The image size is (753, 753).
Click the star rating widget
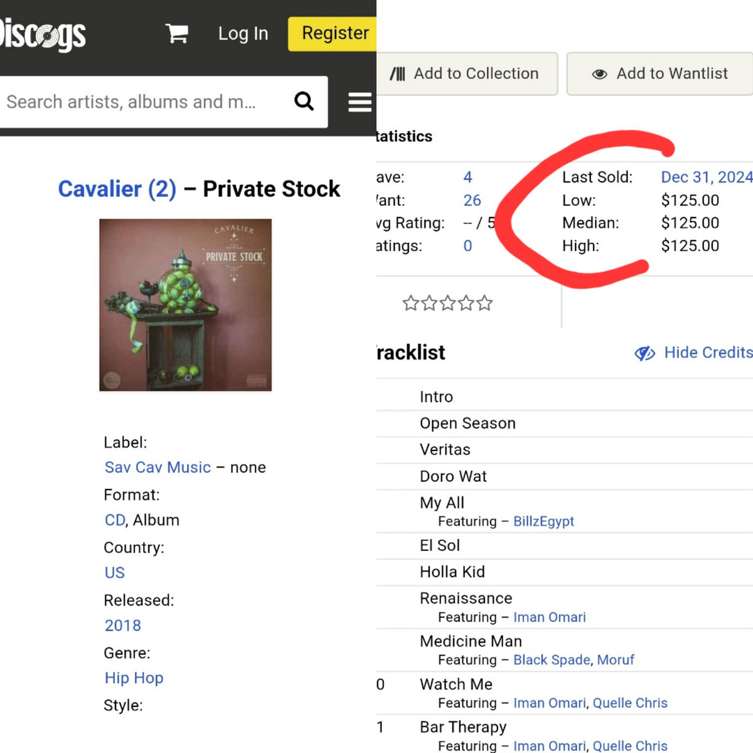point(447,304)
